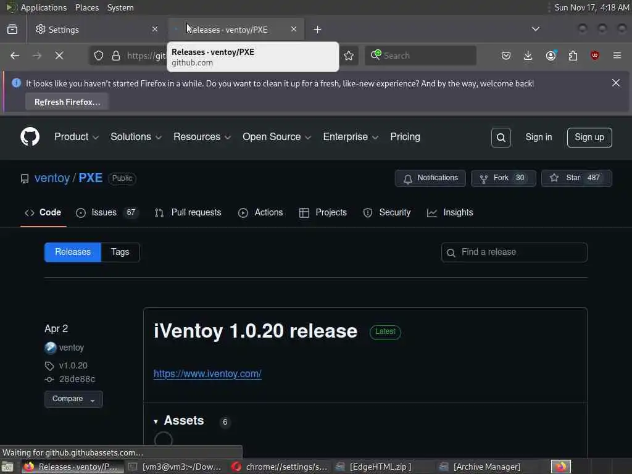
Task: Open iVentoy 1.0.20 release title
Action: pyautogui.click(x=256, y=331)
